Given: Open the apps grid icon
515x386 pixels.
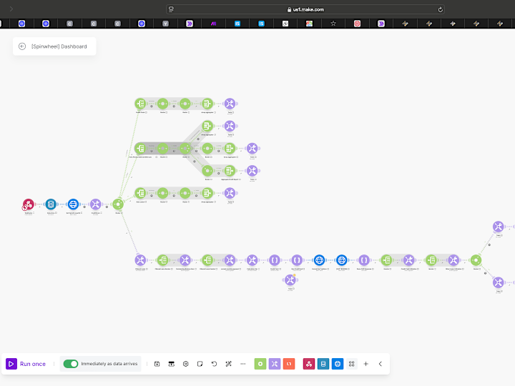Looking at the screenshot, I should pyautogui.click(x=352, y=364).
